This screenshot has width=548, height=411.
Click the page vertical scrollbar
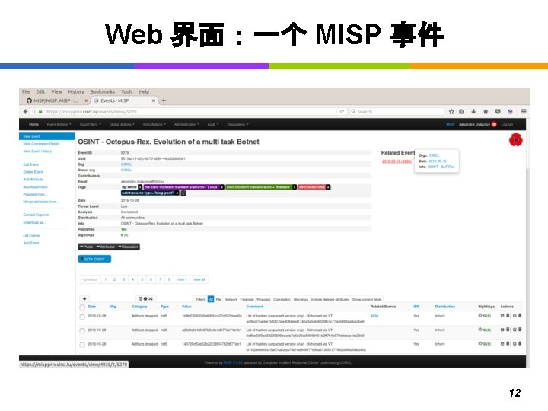527,241
